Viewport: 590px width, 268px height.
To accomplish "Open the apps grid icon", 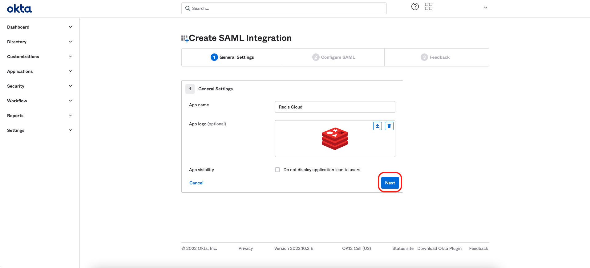I will tap(428, 7).
